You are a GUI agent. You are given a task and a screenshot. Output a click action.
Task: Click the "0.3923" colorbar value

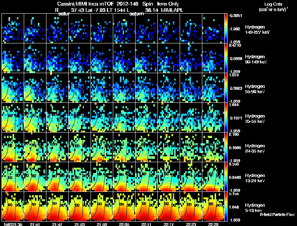pyautogui.click(x=236, y=88)
